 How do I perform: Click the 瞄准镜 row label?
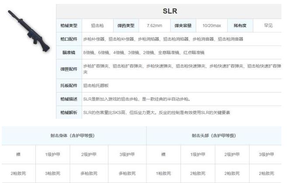tap(69, 52)
